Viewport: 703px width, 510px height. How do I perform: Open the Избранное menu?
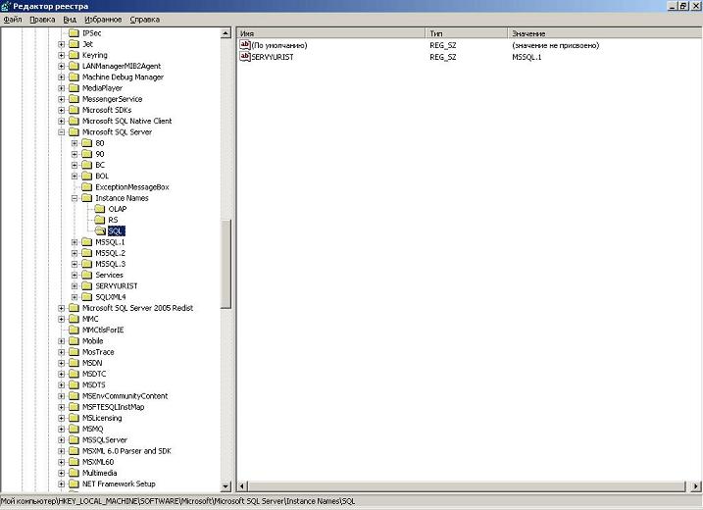coord(103,20)
